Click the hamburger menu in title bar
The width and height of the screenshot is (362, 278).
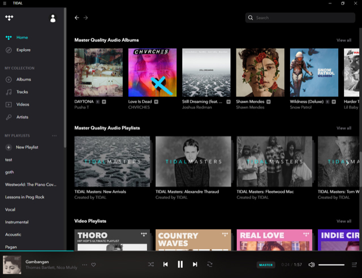point(5,3)
